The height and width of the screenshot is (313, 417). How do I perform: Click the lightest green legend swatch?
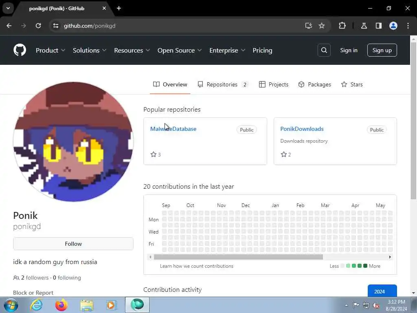point(348,266)
